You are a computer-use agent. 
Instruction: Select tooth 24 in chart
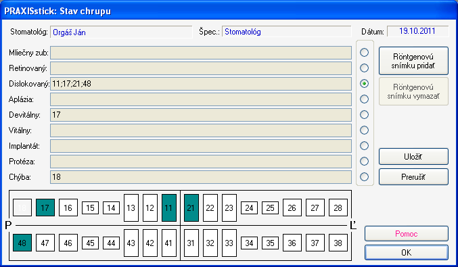(x=249, y=208)
